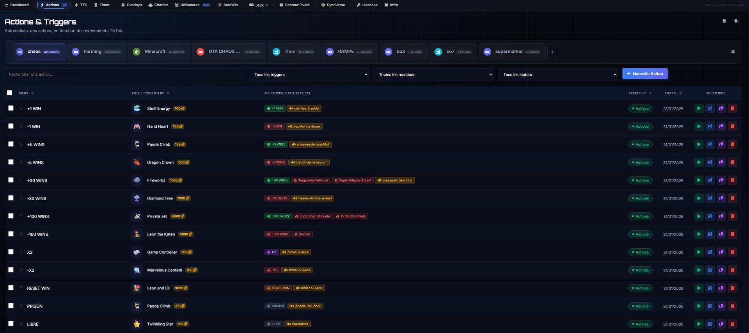Focus the Rechercher une action search field
The image size is (749, 333).
click(124, 75)
